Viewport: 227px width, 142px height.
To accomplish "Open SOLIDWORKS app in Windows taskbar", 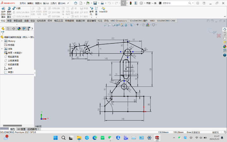I will [x=157, y=138].
